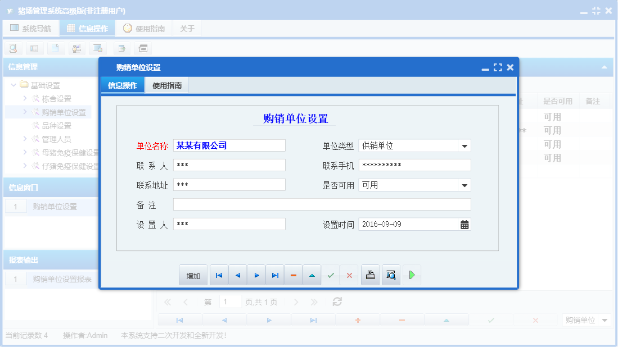Open the calendar picker next to 设置时间
The image size is (618, 347).
pos(465,223)
